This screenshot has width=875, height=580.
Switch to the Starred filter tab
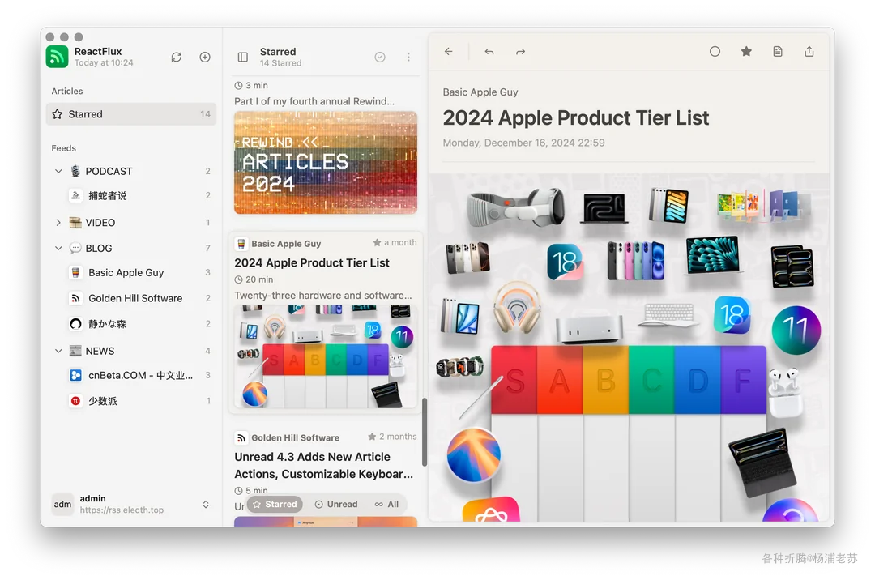[275, 504]
